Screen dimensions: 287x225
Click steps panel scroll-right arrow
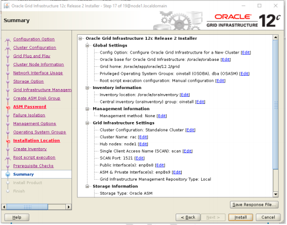(69, 207)
